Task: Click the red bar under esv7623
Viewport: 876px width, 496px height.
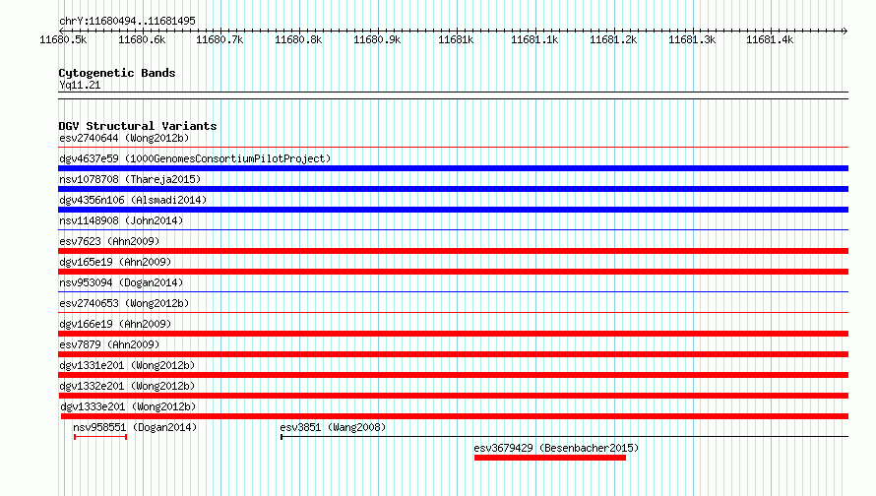Action: [x=453, y=251]
